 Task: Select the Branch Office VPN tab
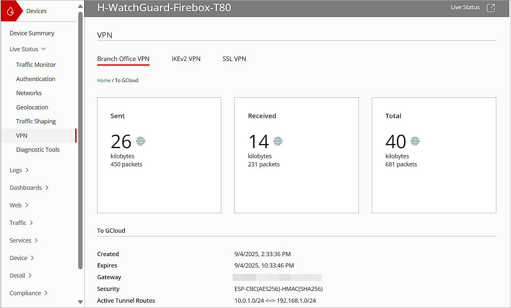pos(123,59)
